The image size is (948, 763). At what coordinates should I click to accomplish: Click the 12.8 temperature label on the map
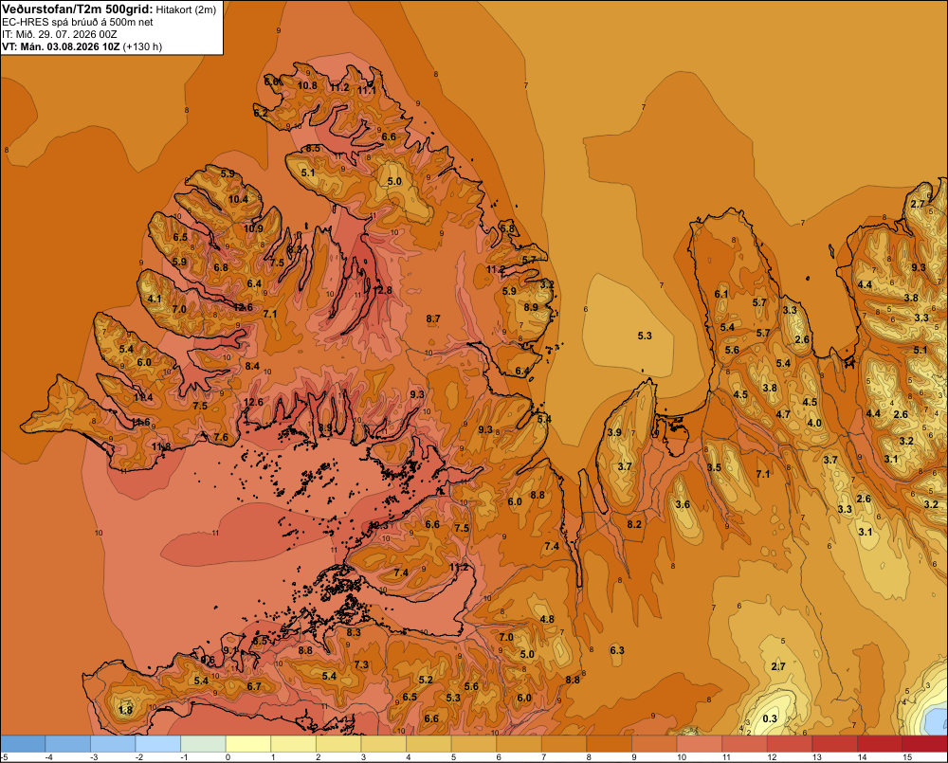tap(382, 290)
